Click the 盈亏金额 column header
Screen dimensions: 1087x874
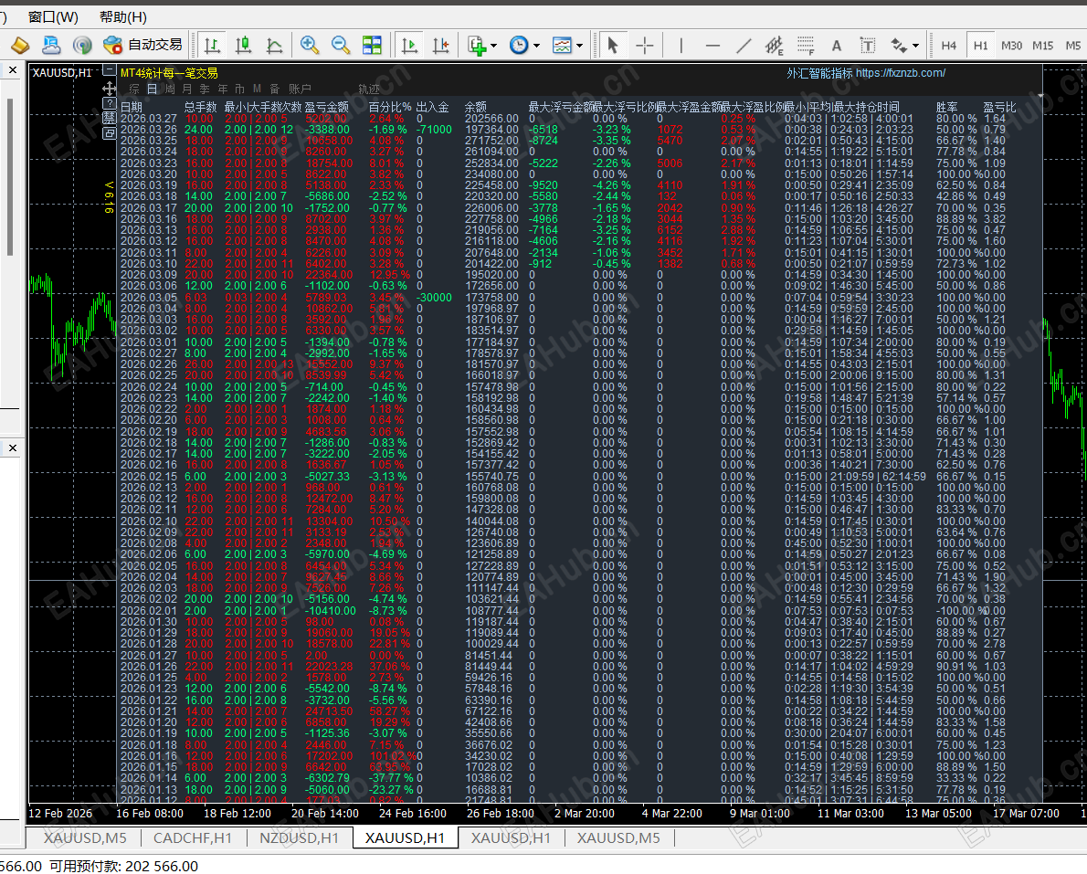coord(327,107)
